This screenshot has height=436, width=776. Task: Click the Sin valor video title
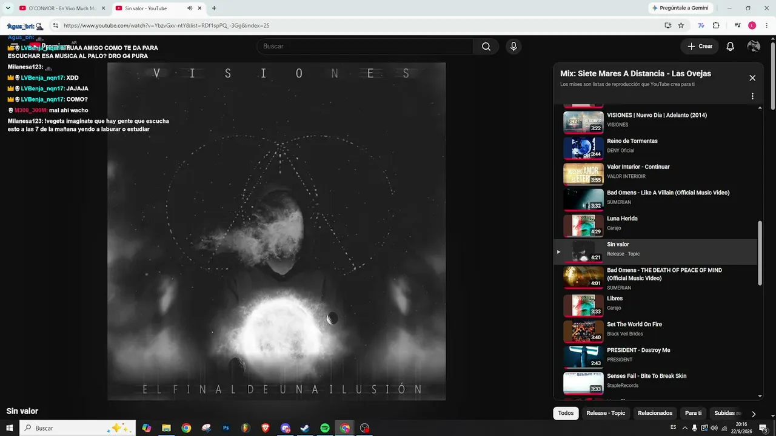point(22,411)
